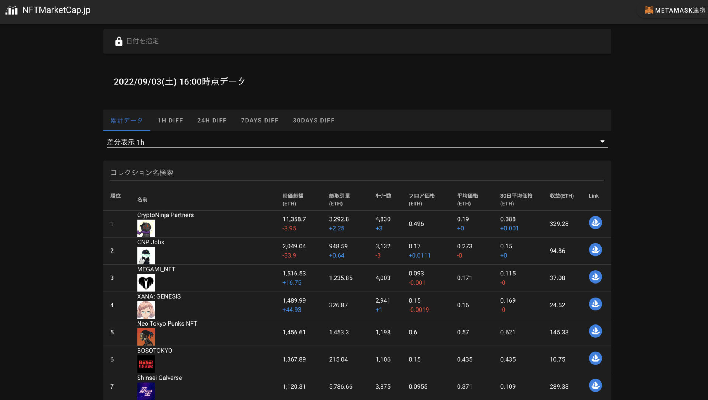Click revenue value 145.33

[559, 332]
